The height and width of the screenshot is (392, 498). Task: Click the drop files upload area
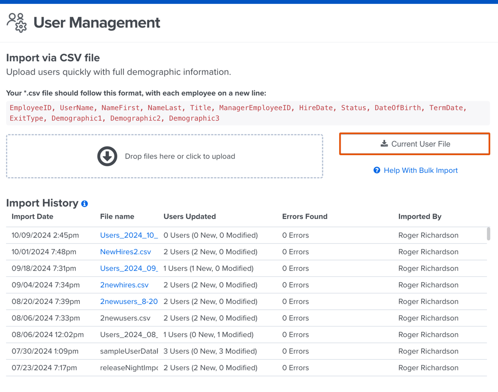(x=164, y=156)
